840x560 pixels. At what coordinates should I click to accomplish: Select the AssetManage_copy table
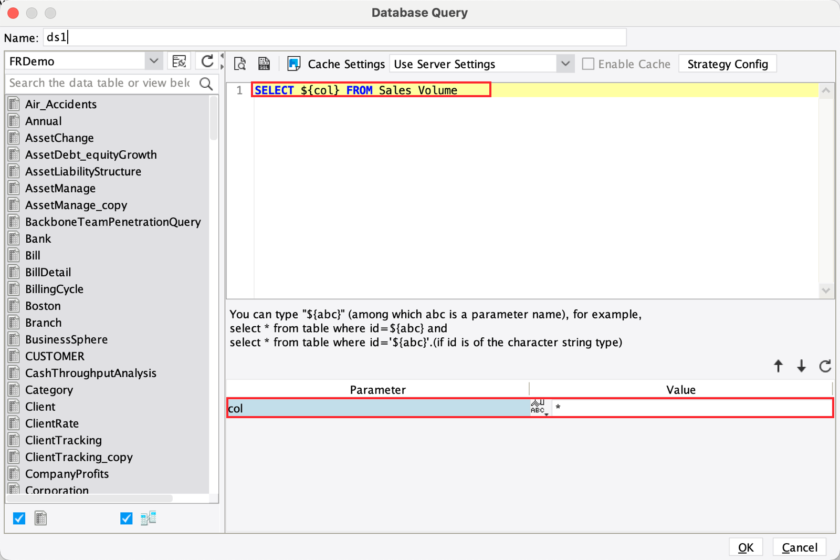coord(76,205)
